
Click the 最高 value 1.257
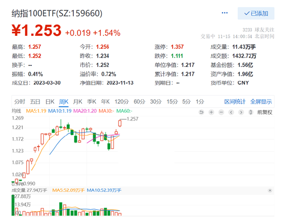pyautogui.click(x=34, y=47)
